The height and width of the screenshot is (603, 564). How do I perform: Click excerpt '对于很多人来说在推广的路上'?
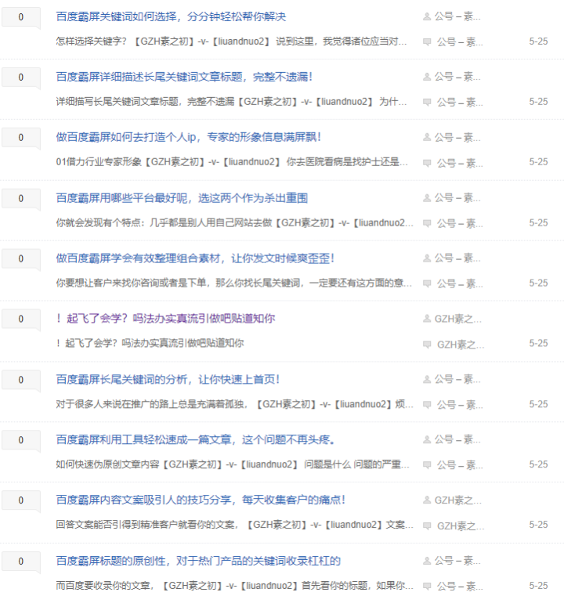tap(235, 405)
